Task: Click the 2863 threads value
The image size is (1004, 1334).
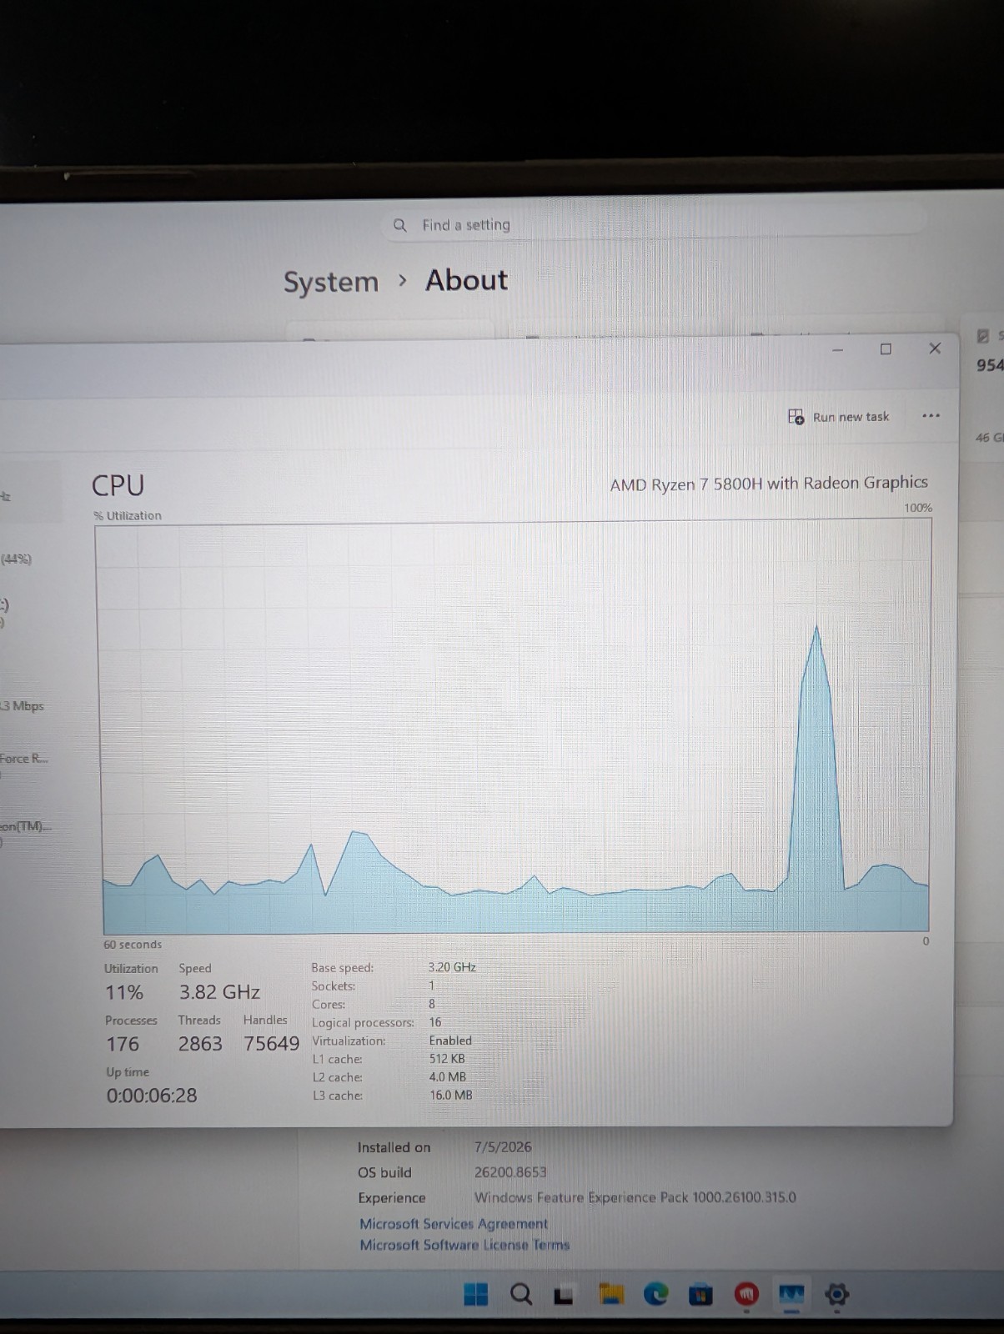Action: [x=200, y=1044]
